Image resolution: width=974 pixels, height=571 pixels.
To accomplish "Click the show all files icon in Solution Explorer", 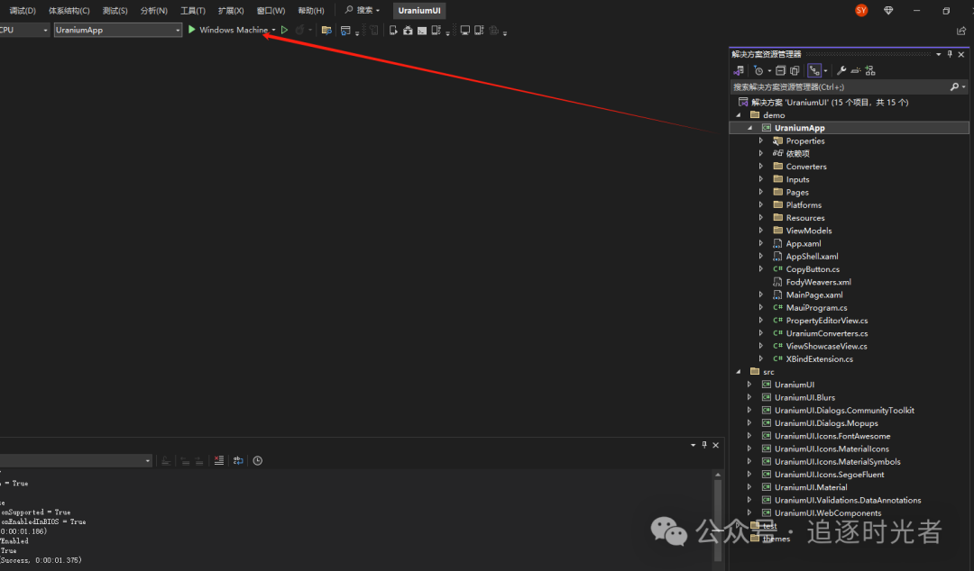I will coord(795,71).
